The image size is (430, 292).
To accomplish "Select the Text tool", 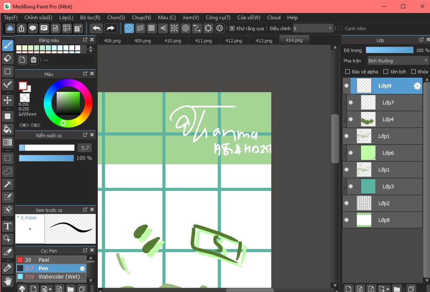I will click(8, 226).
